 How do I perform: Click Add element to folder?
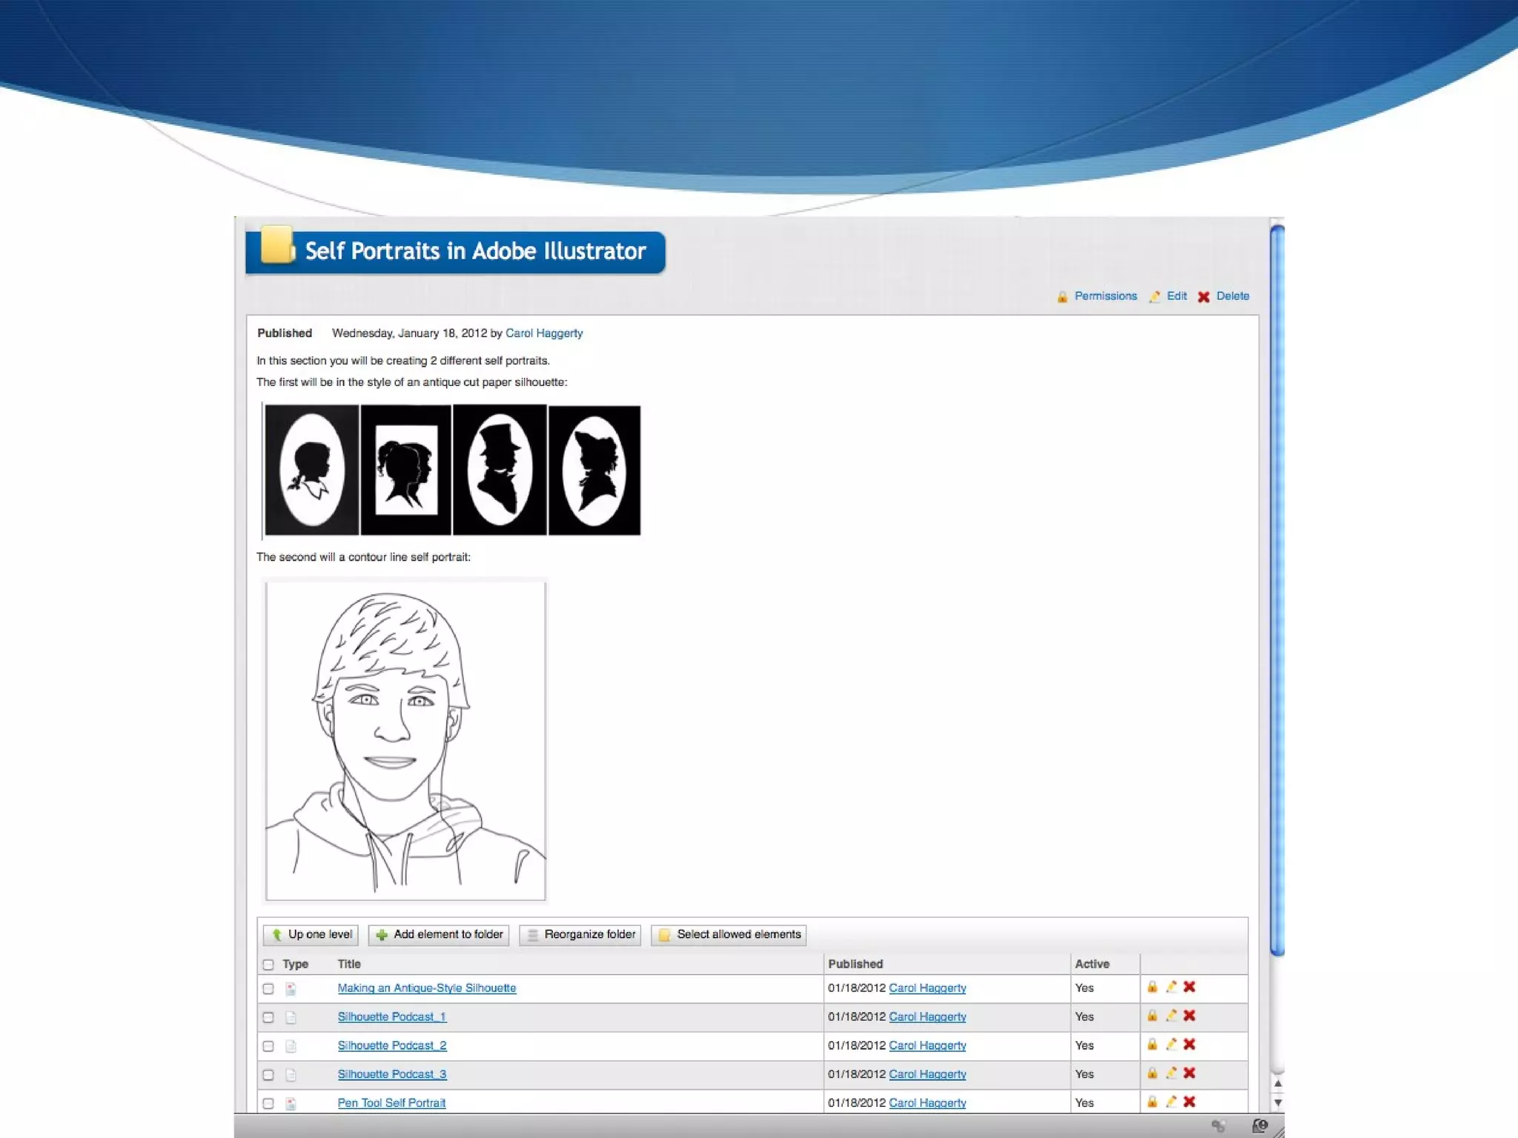(x=439, y=935)
